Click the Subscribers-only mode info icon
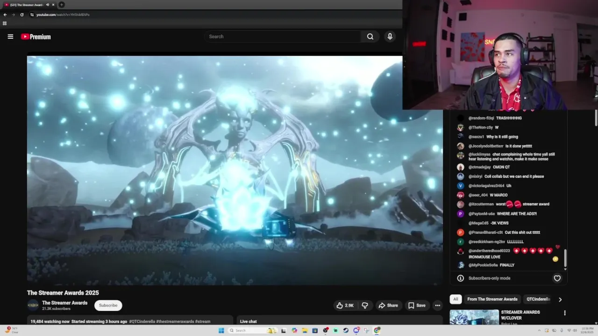The width and height of the screenshot is (598, 336). coord(460,278)
